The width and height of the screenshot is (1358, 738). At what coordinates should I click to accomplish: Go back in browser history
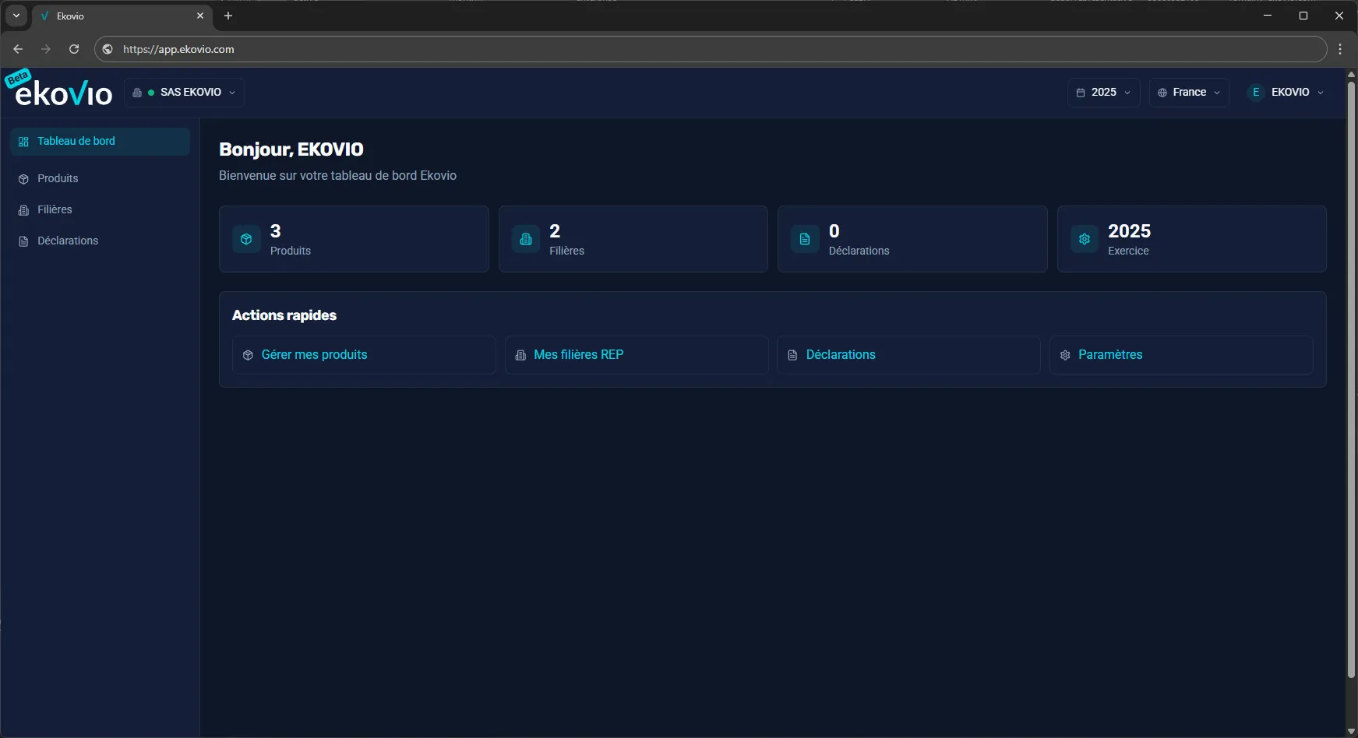coord(18,49)
